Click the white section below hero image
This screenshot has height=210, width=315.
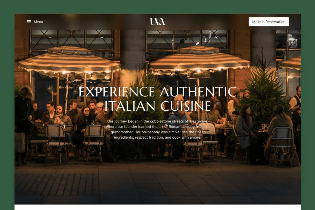(x=157, y=207)
